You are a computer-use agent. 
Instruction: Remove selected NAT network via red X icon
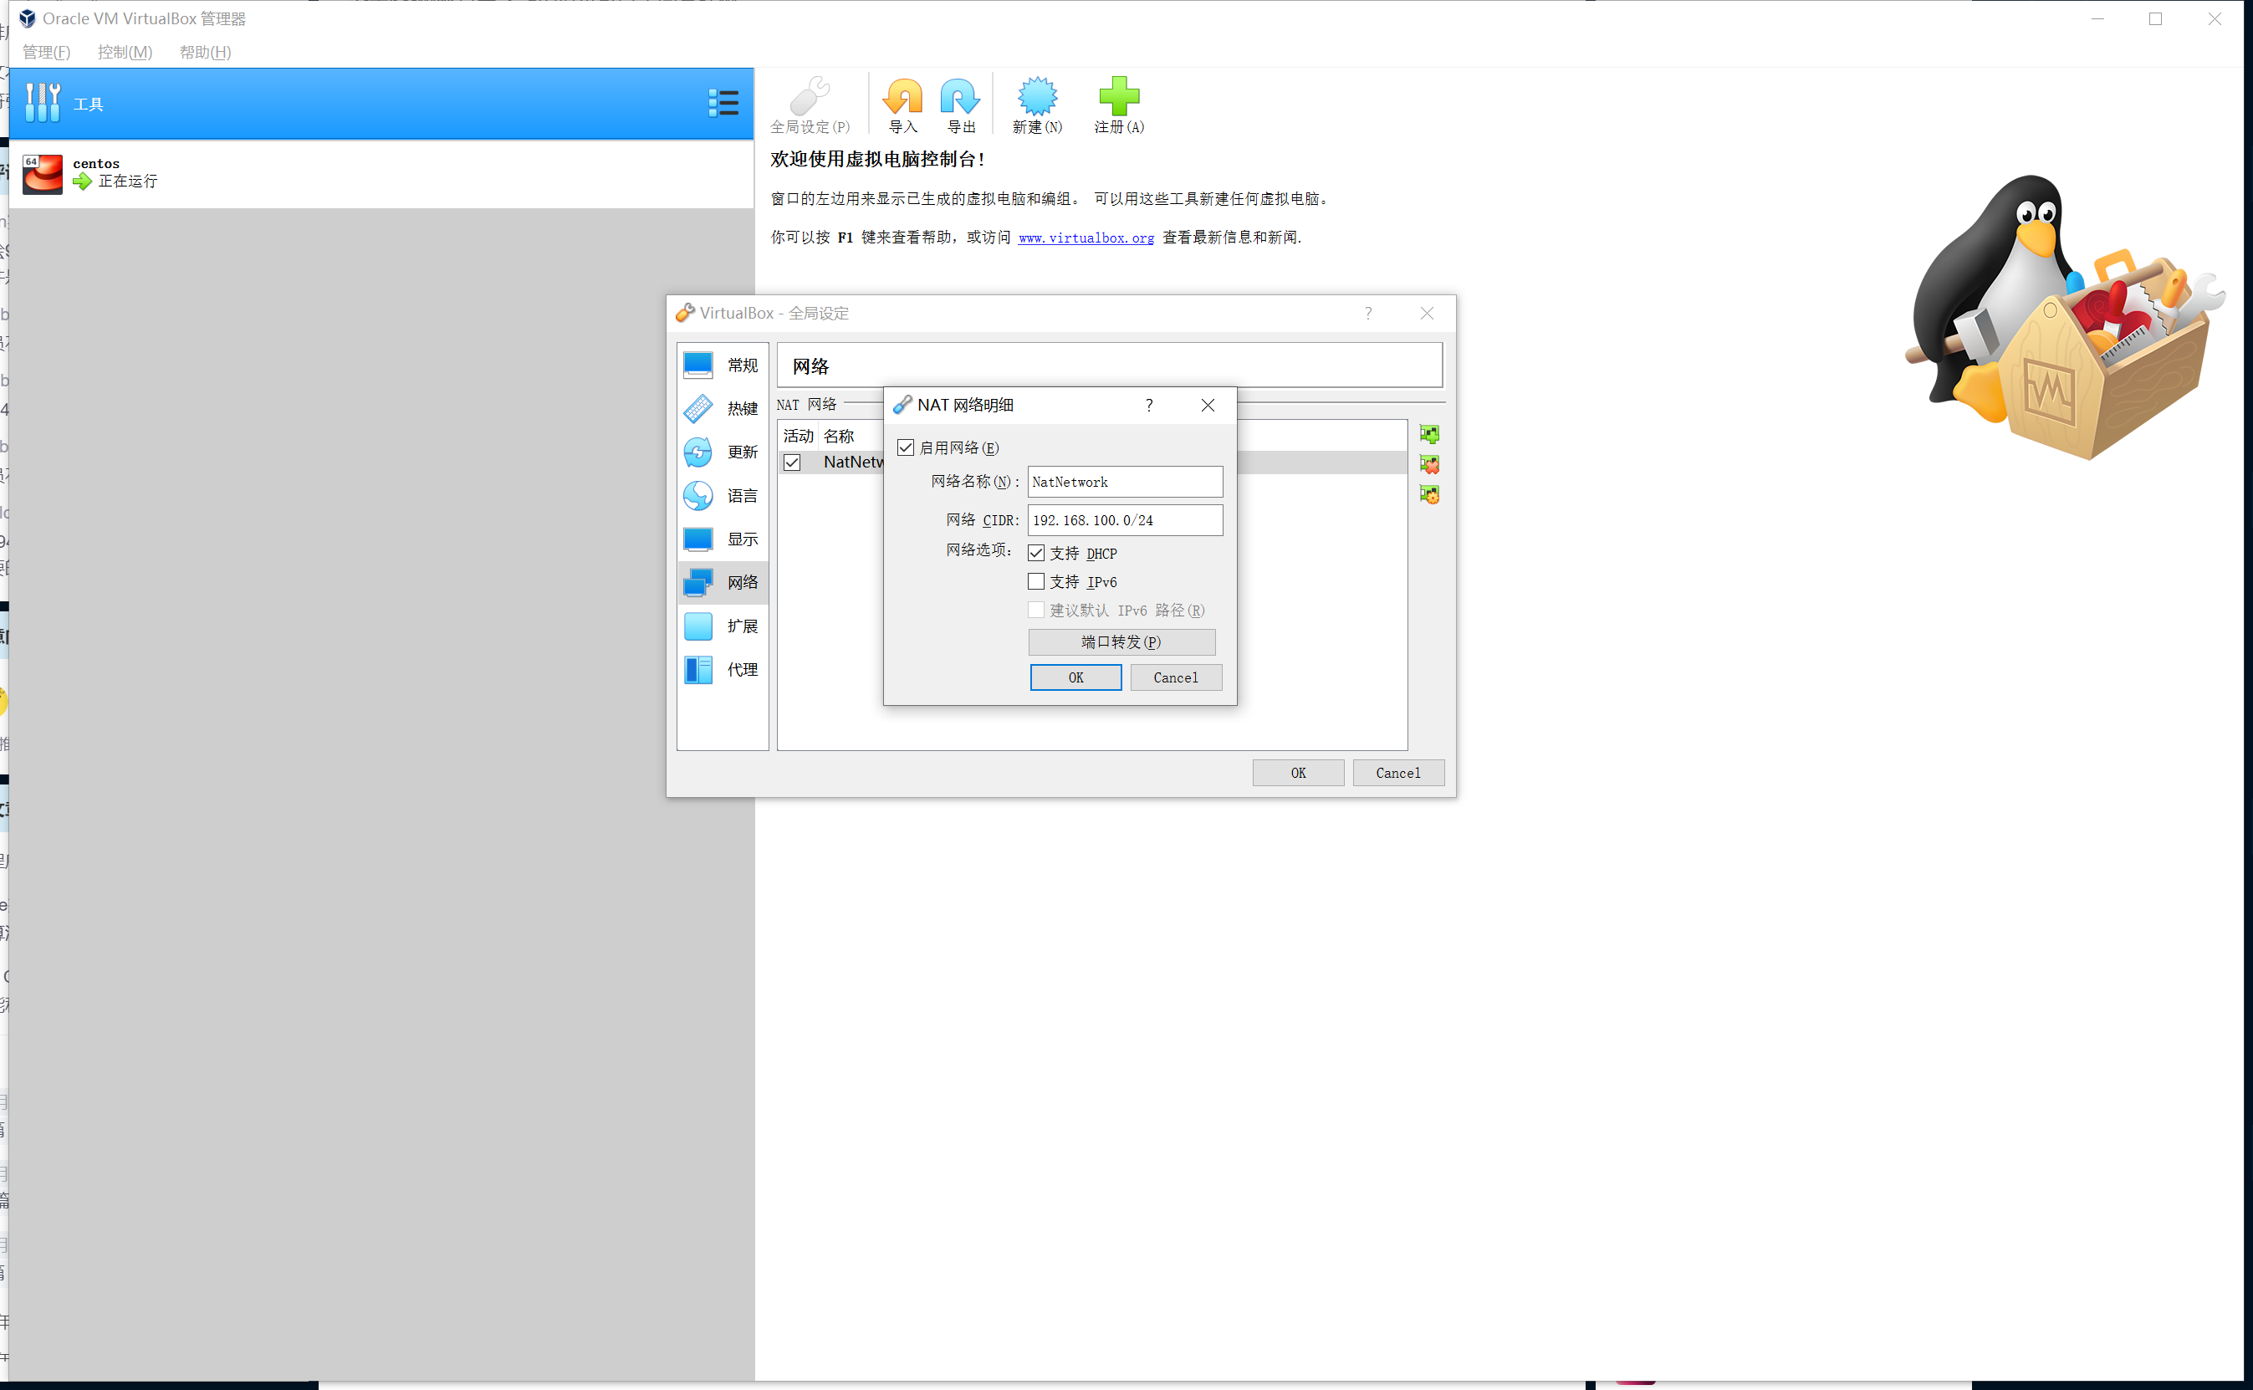click(1430, 464)
